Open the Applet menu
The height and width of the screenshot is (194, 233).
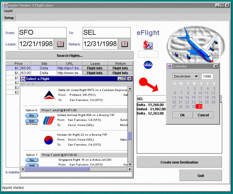(8, 11)
